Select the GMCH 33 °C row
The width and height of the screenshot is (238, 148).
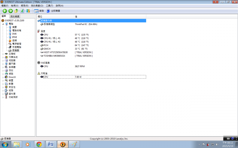(92, 49)
